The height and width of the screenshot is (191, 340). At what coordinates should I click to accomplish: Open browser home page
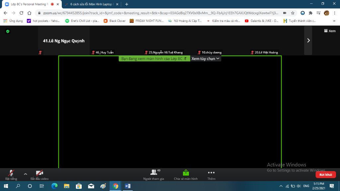tap(29, 13)
